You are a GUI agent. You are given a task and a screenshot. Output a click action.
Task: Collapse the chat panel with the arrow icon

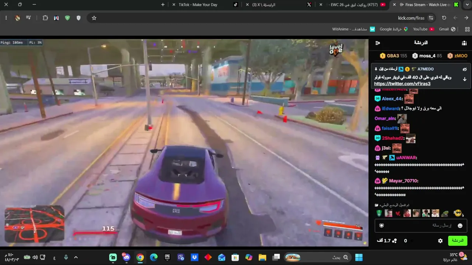pos(378,43)
